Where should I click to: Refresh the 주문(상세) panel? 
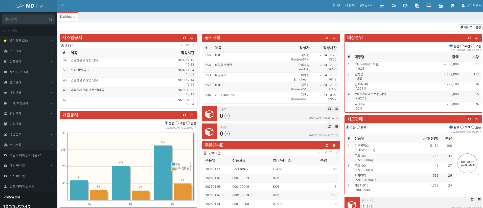point(327,145)
